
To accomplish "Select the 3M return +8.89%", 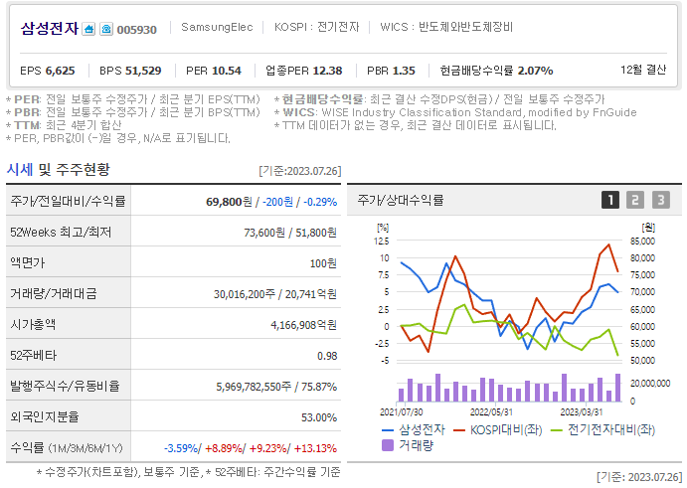I will [224, 448].
